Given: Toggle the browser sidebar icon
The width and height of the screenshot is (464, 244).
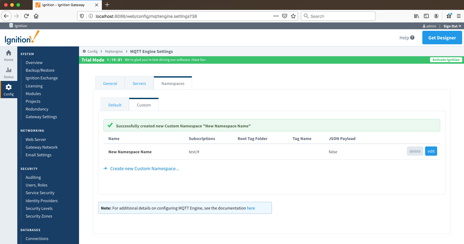Looking at the screenshot, I should coord(426,16).
